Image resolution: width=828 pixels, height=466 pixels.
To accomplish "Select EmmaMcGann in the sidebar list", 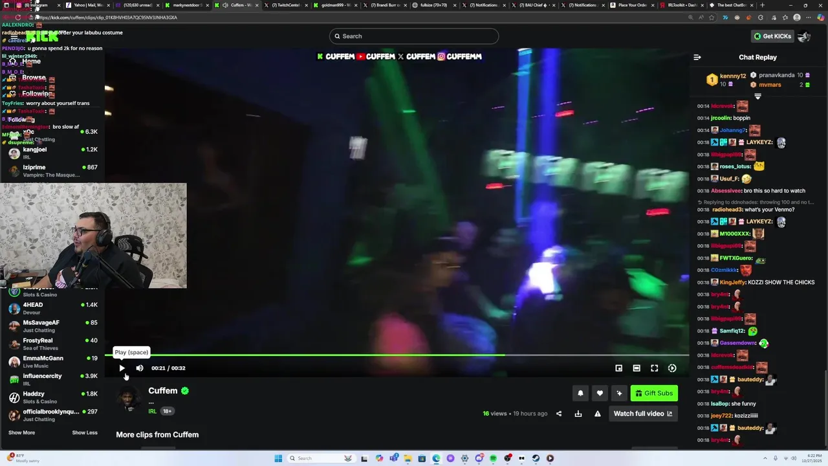I will (x=52, y=362).
